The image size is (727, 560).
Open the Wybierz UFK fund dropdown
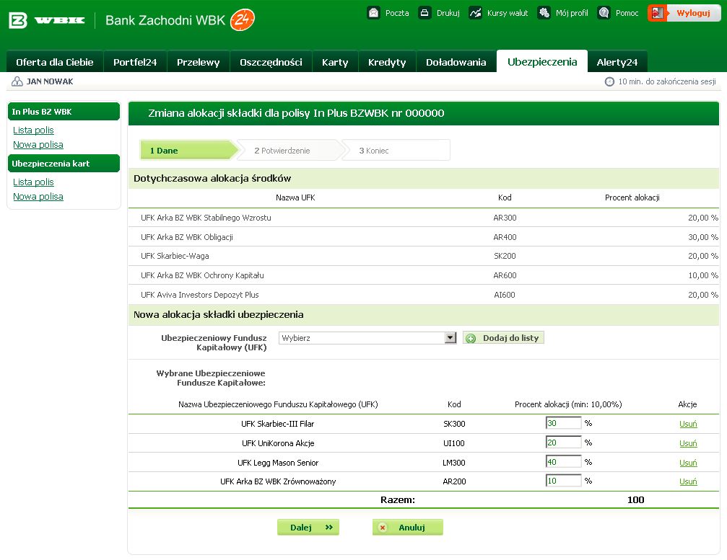(x=367, y=338)
